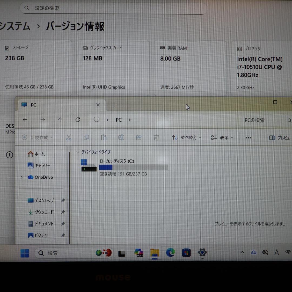Collapse the デバイスとドライブ section

click(x=78, y=152)
